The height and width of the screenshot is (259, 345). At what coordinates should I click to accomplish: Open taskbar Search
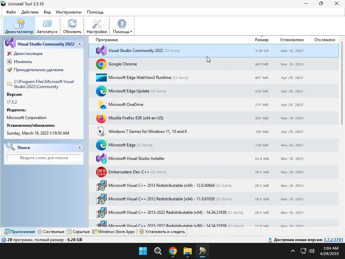tap(158, 251)
